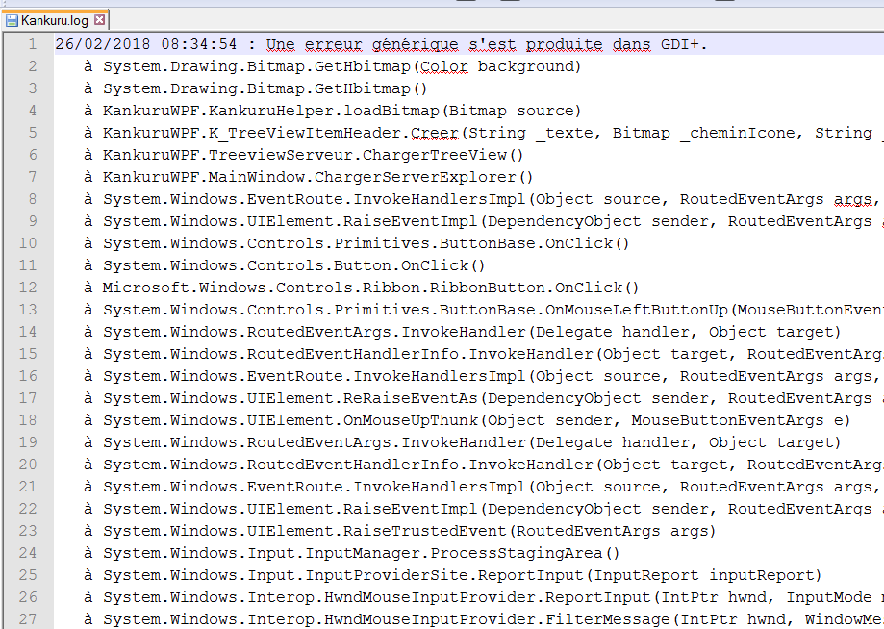The height and width of the screenshot is (629, 884).
Task: Click "KankuruWPF.MainWindow.ChargerServerExplorer()"
Action: point(317,177)
